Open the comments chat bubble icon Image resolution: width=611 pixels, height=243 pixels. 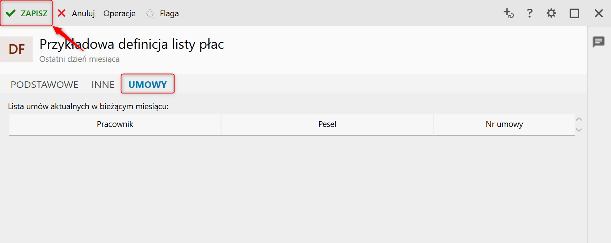(x=599, y=42)
